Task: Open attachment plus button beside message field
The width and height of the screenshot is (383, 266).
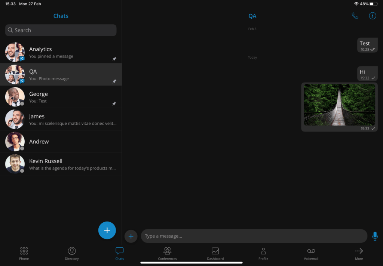Action: pyautogui.click(x=131, y=236)
